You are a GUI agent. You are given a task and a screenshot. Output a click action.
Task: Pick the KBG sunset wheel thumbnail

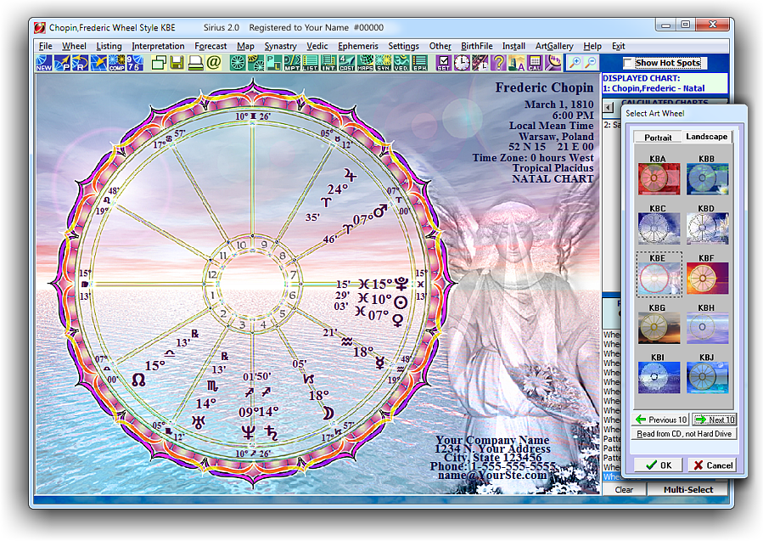(x=659, y=328)
